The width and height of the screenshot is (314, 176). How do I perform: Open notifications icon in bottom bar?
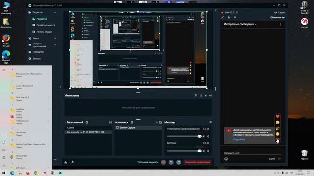pyautogui.click(x=73, y=162)
